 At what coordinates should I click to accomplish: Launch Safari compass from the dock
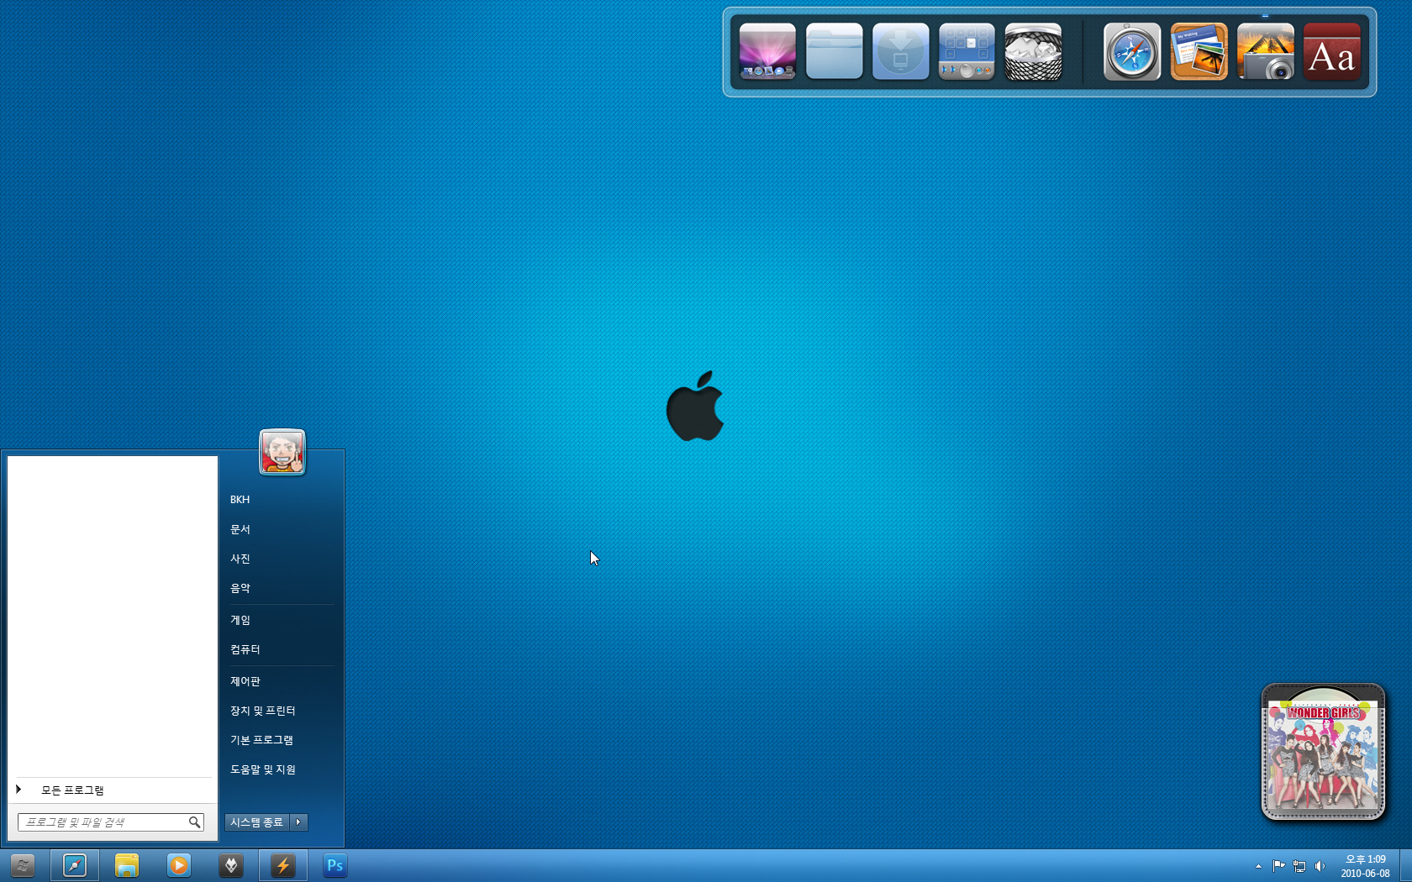[1132, 52]
